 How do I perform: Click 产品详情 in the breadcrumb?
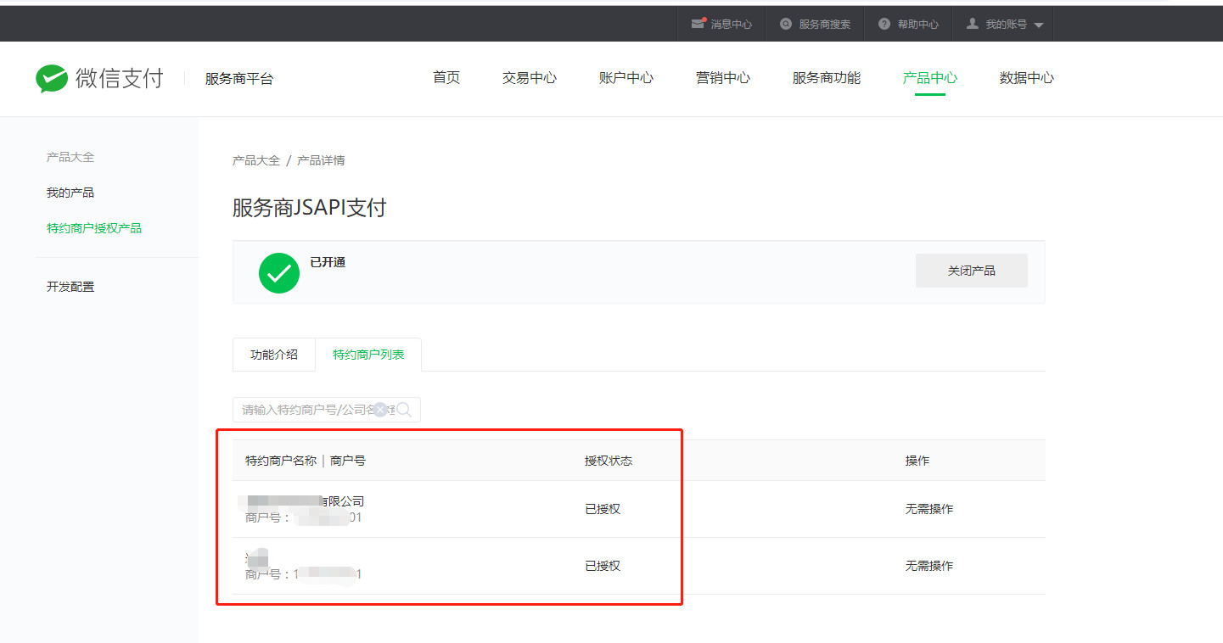[321, 160]
